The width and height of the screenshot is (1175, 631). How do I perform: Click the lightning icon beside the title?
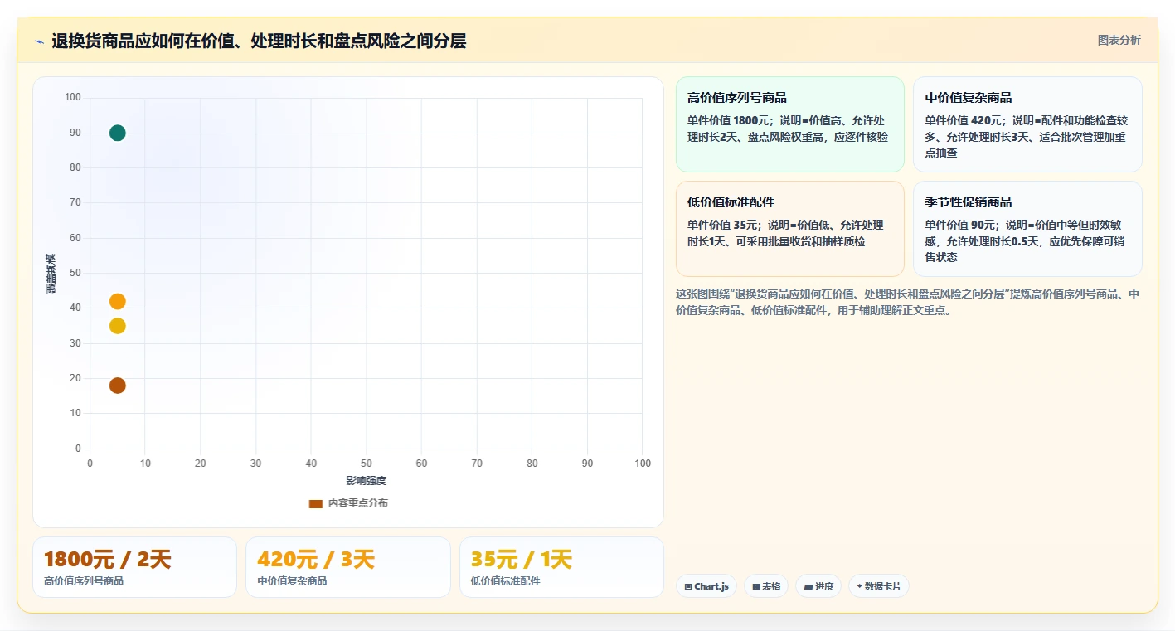coord(39,41)
